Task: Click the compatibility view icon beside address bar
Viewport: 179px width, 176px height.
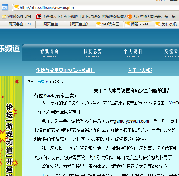Action: [5, 8]
